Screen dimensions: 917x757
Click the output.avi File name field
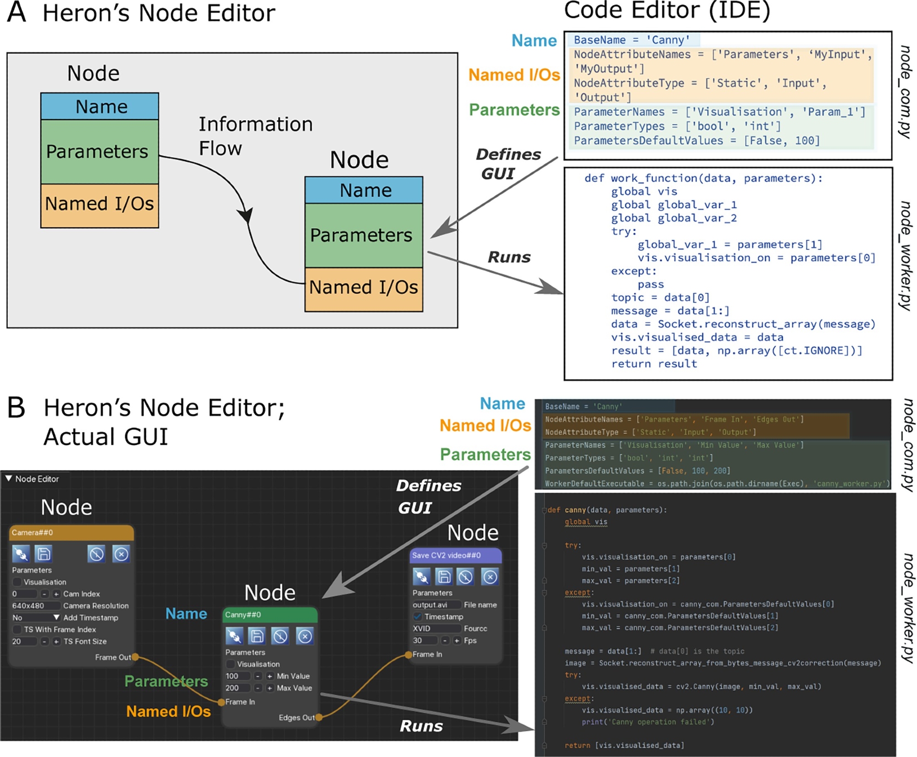[x=436, y=605]
